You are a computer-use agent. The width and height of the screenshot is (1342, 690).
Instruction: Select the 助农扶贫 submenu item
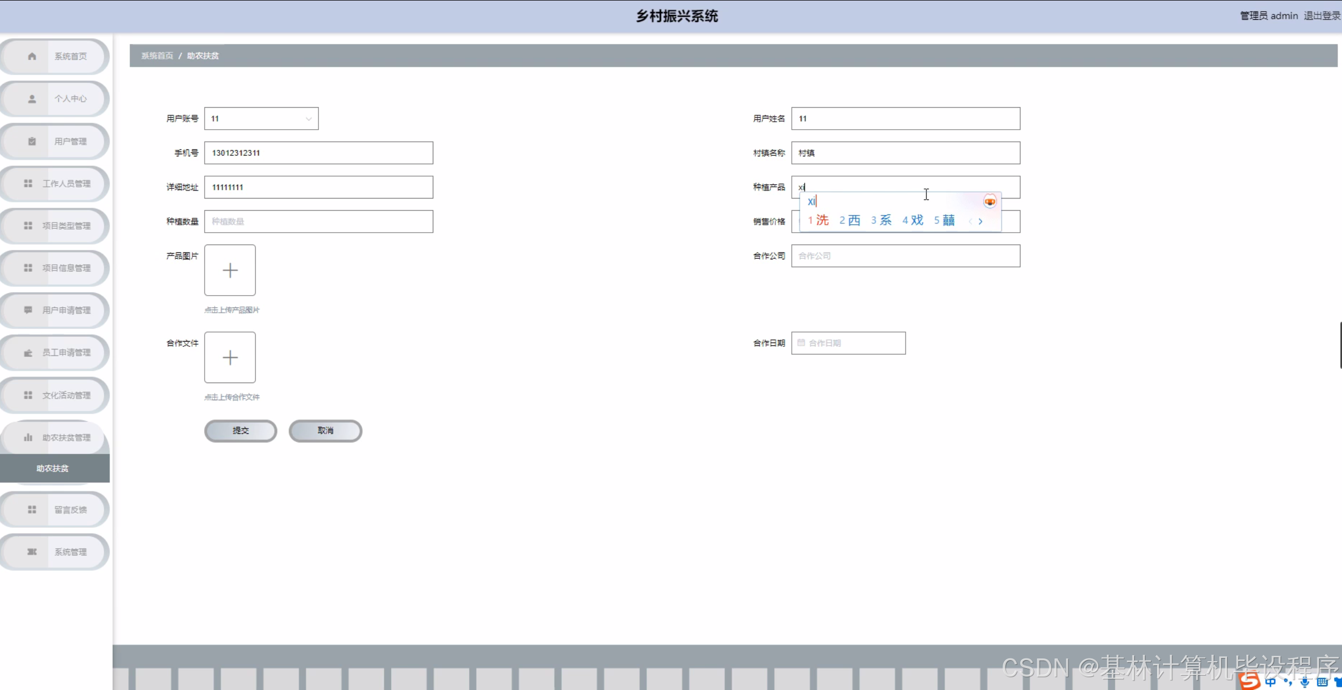(x=52, y=469)
